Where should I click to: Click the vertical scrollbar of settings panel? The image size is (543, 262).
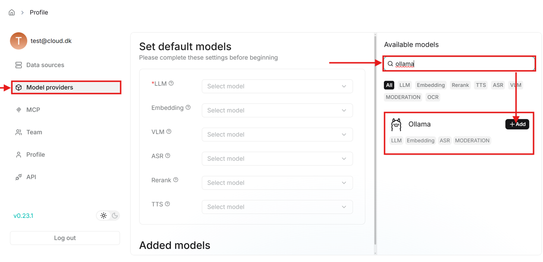click(x=375, y=140)
